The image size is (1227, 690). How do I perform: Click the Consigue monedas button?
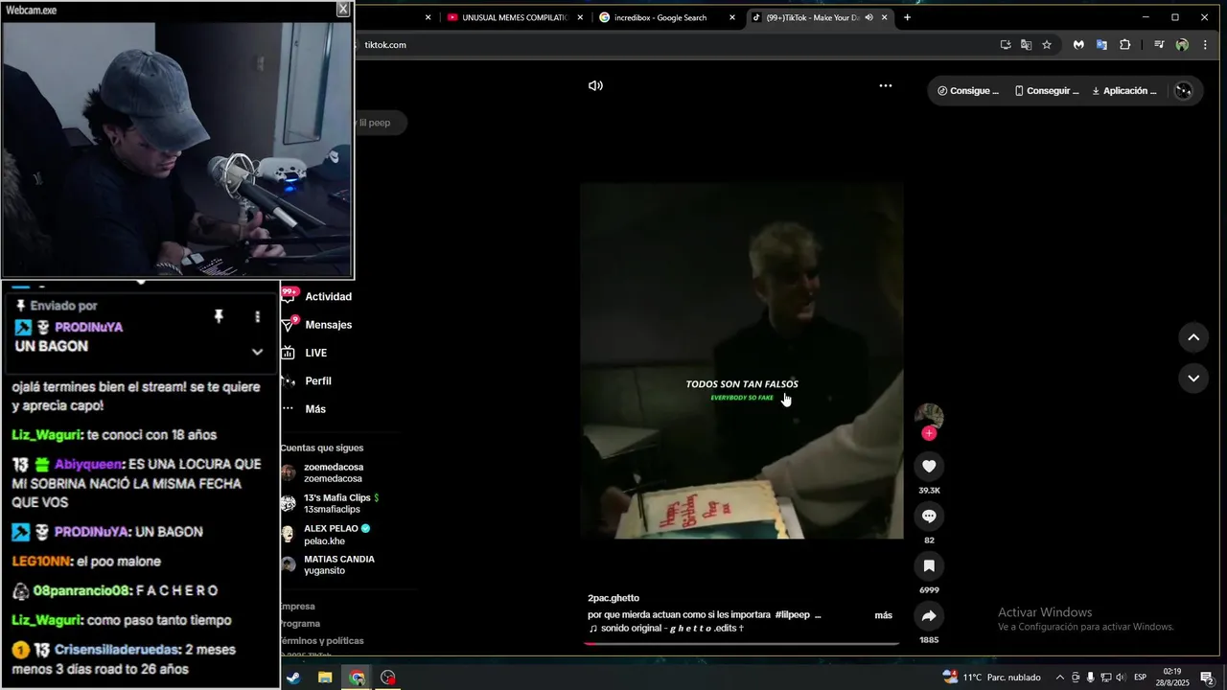pyautogui.click(x=968, y=91)
